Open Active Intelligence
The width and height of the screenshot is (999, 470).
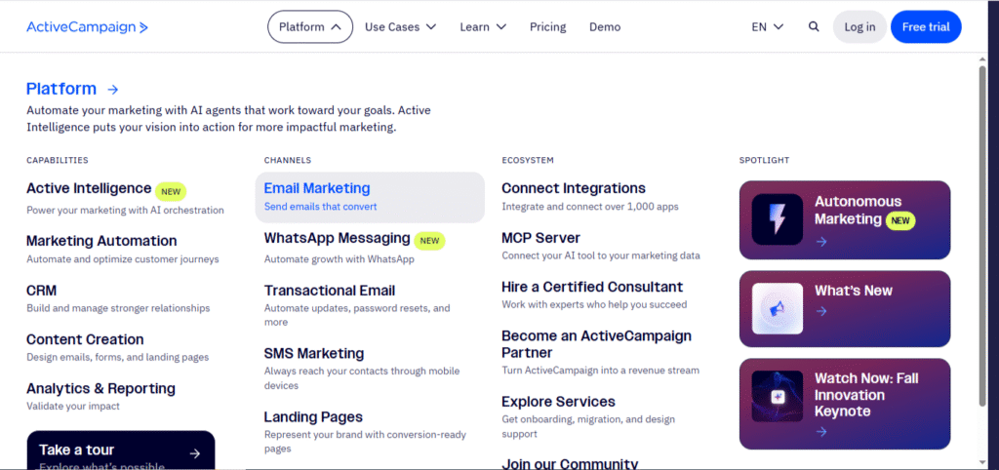click(89, 188)
